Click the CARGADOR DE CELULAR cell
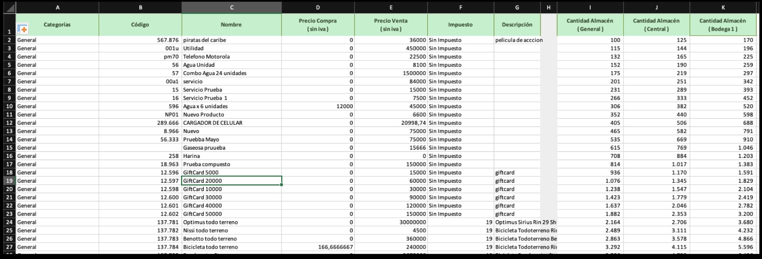The image size is (762, 259). tap(231, 123)
